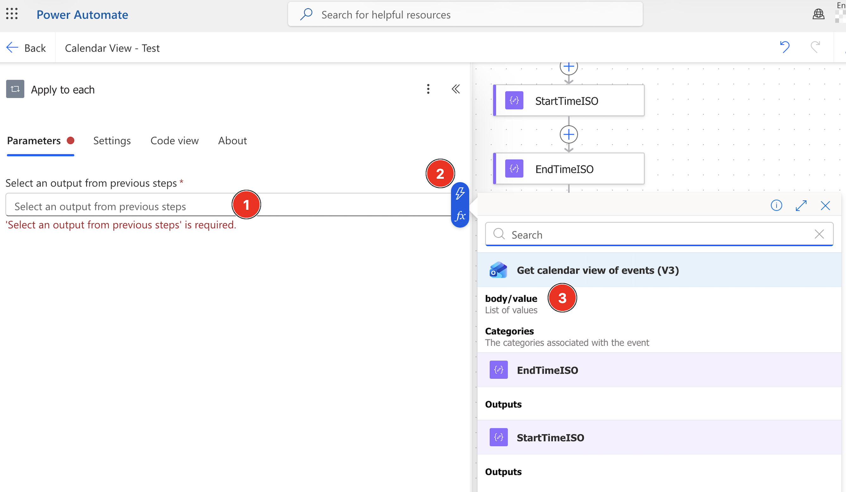Expand the dynamic content panel to full size
Screen dimensions: 846x492
[801, 205]
